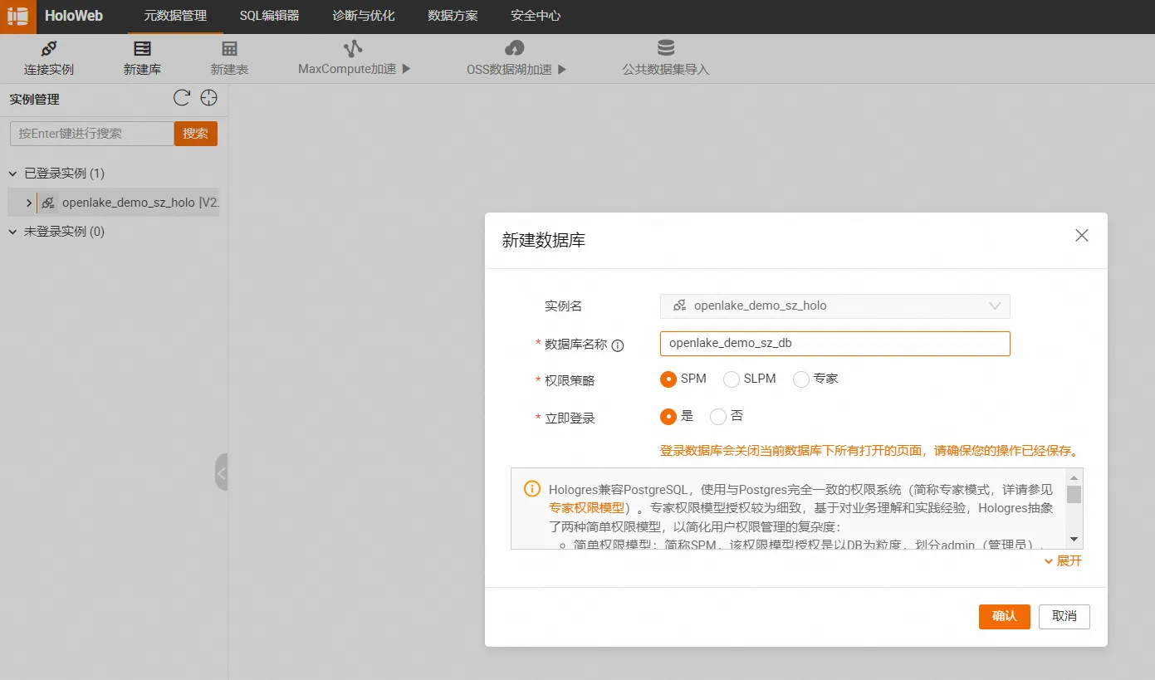
Task: Open the 实例名 dropdown
Action: [834, 306]
